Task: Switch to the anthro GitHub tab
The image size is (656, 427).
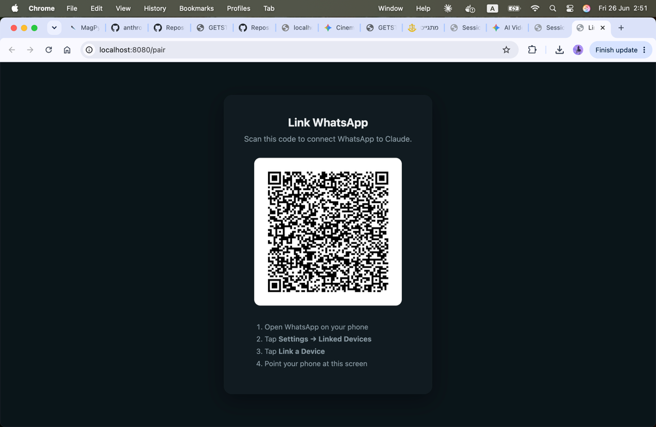Action: point(126,28)
